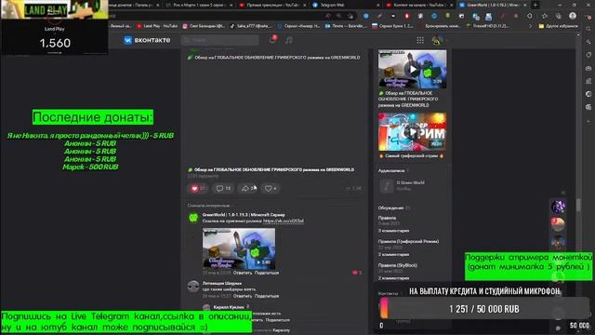Image resolution: width=595 pixels, height=335 pixels.
Task: Click 'Ответить' under GreenWorld's comment
Action: click(243, 273)
